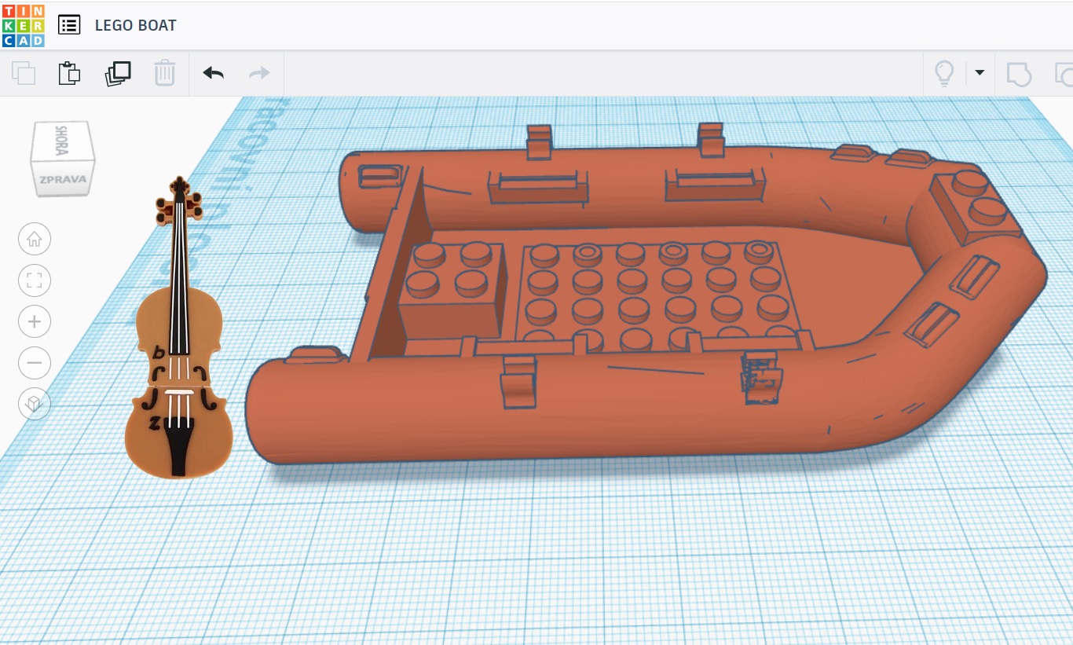Click the home view button
Viewport: 1073px width, 645px height.
pos(35,239)
